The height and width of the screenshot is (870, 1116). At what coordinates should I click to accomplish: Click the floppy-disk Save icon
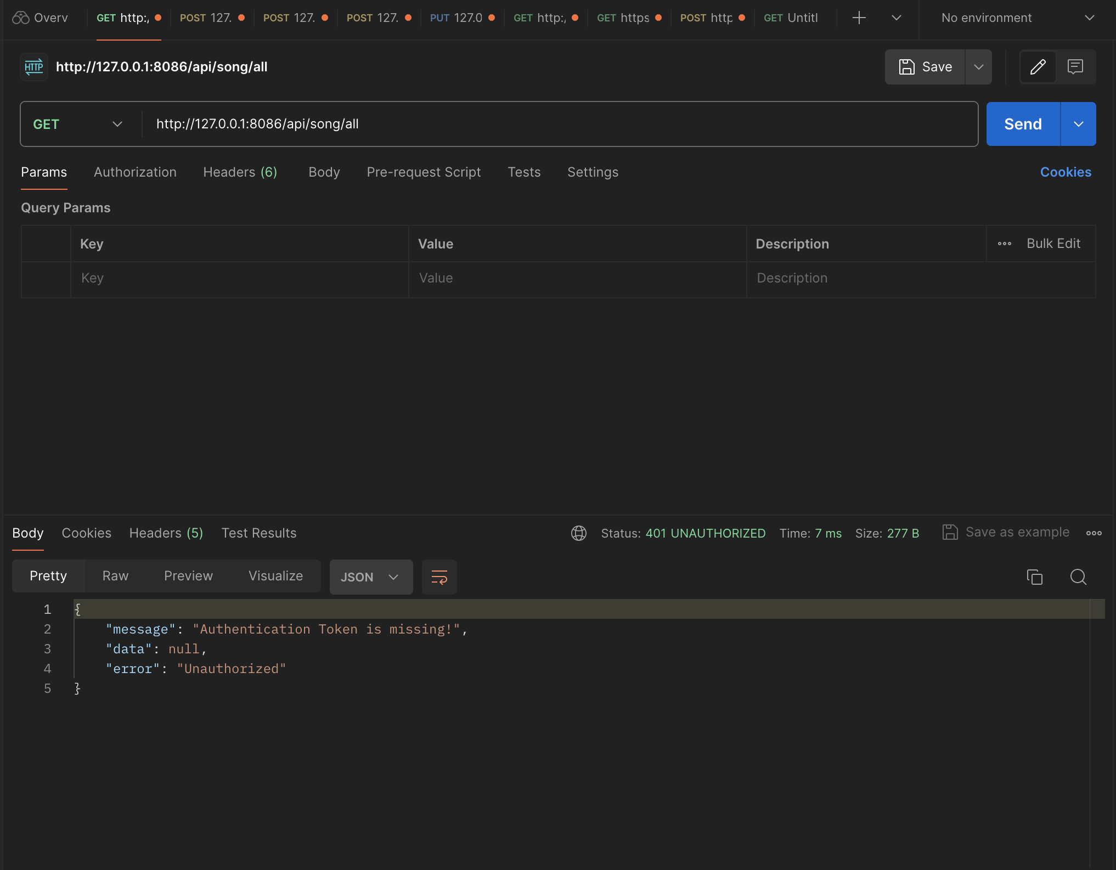906,67
